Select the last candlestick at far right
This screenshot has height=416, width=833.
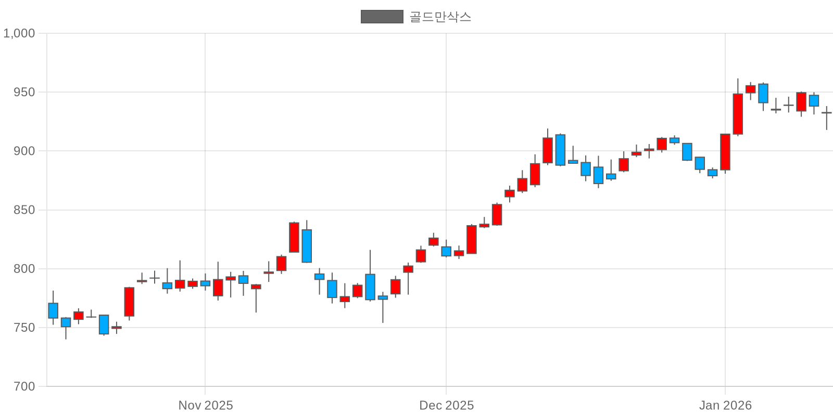coord(826,113)
